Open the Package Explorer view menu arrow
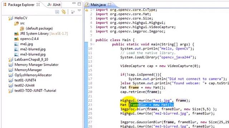 [79, 10]
